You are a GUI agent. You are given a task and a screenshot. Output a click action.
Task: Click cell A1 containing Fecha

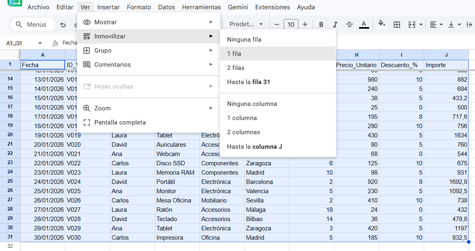[43, 65]
